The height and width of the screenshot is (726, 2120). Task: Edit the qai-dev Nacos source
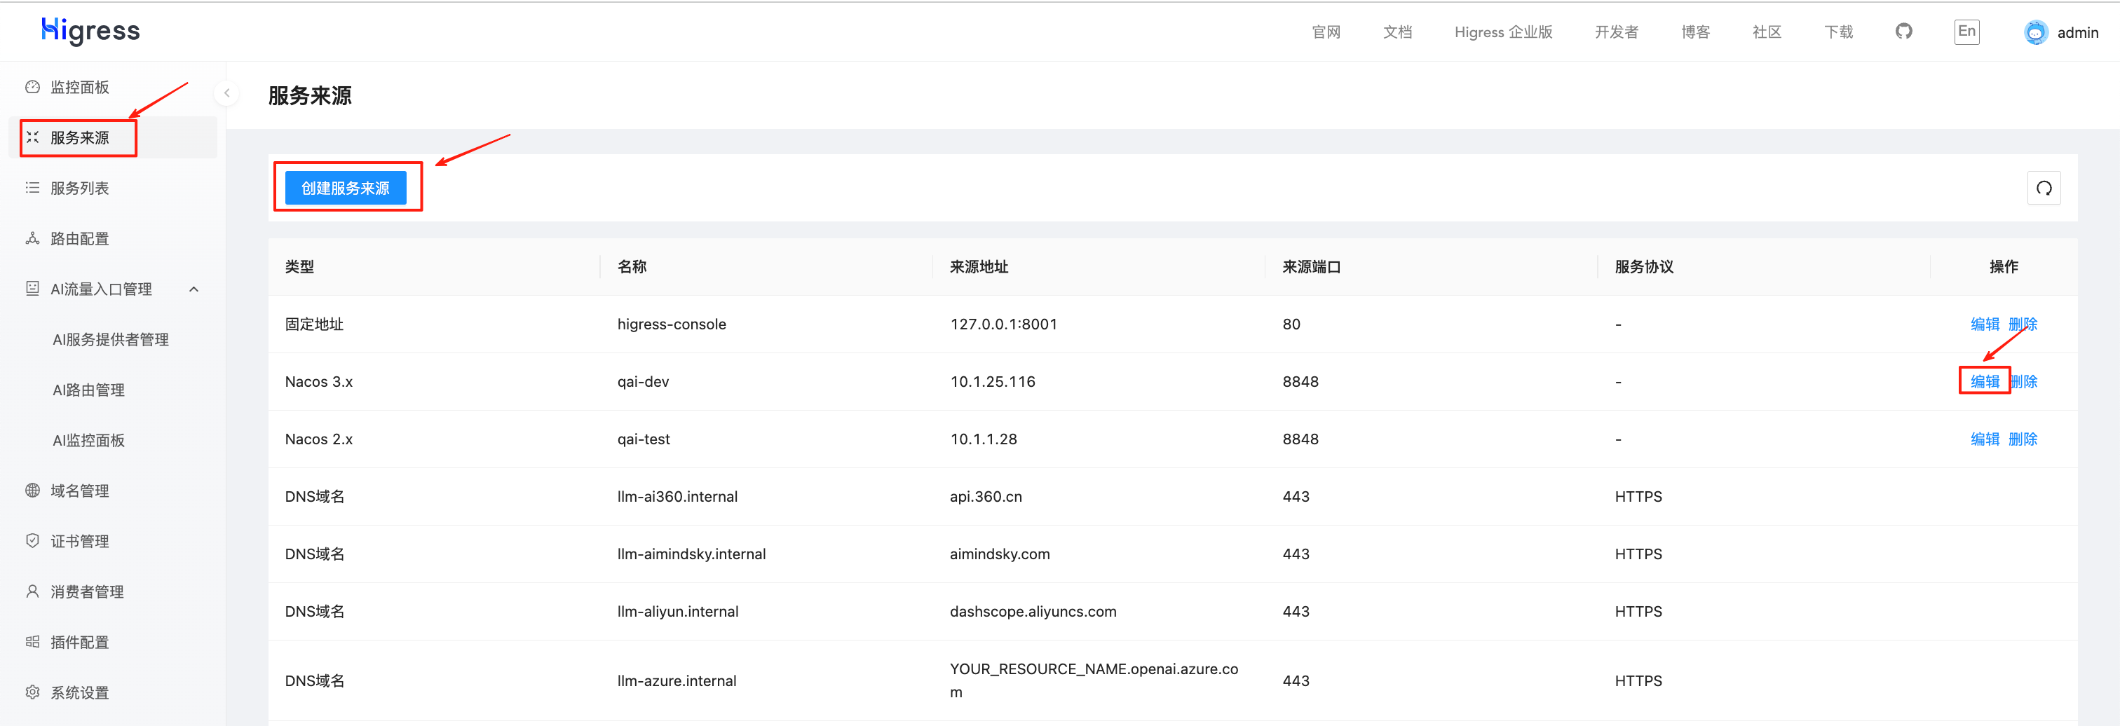coord(1984,381)
